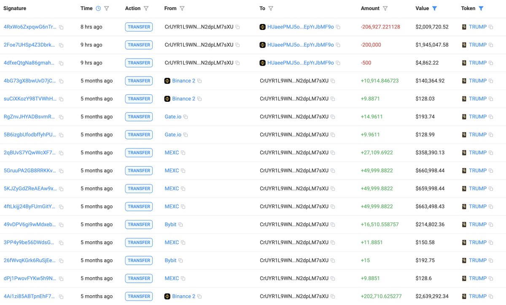Open Bybit account in +15 row

click(170, 260)
